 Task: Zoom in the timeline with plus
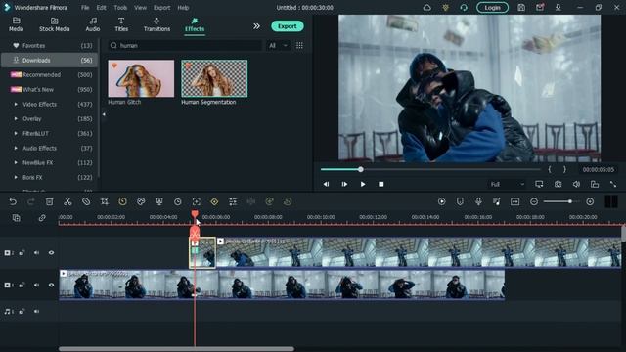tap(590, 202)
